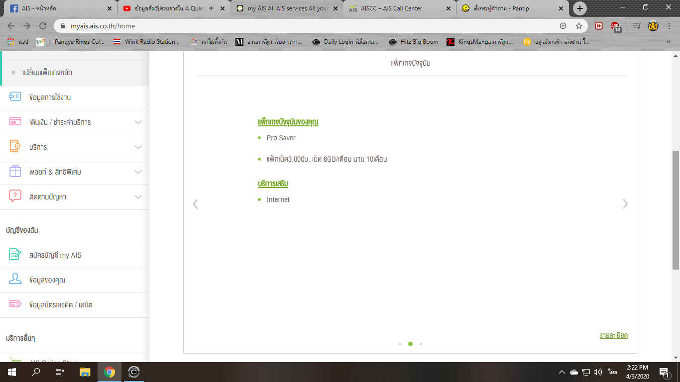Open the details (รายละเอียด) link
Screen dimensions: 680x382
pyautogui.click(x=614, y=335)
